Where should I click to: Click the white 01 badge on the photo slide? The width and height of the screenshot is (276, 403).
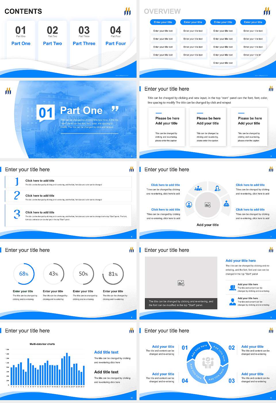click(x=46, y=113)
